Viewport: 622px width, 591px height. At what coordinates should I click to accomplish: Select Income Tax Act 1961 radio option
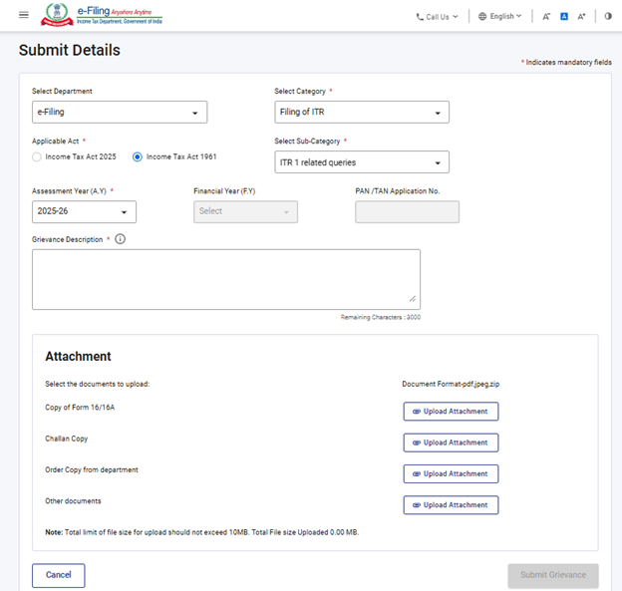(x=139, y=156)
